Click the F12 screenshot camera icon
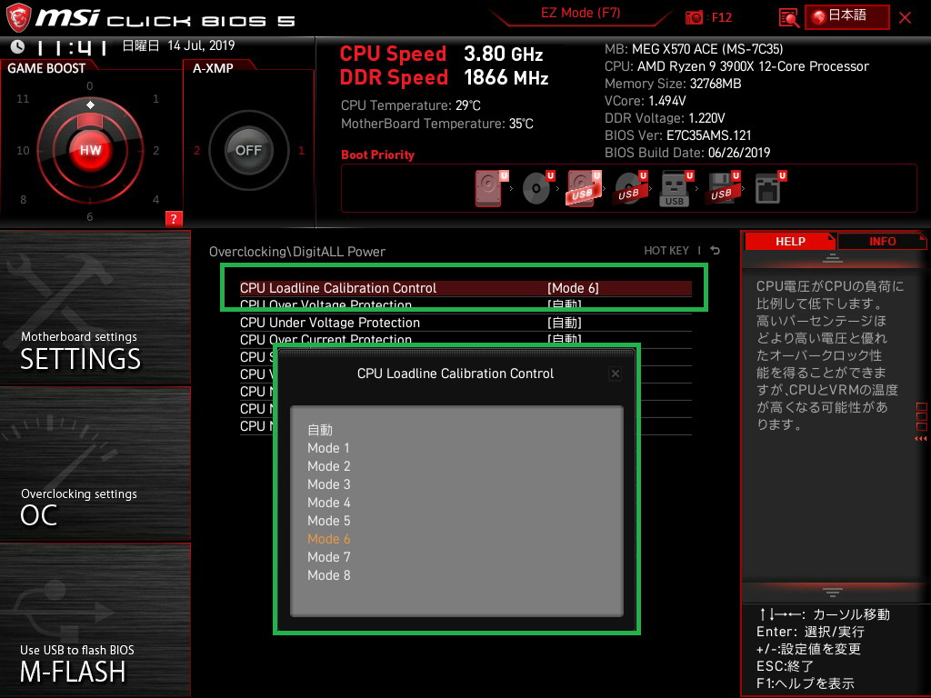931x698 pixels. point(694,17)
